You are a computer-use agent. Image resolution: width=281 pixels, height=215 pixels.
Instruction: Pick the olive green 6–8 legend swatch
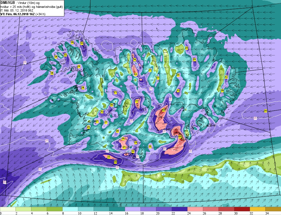(55, 209)
